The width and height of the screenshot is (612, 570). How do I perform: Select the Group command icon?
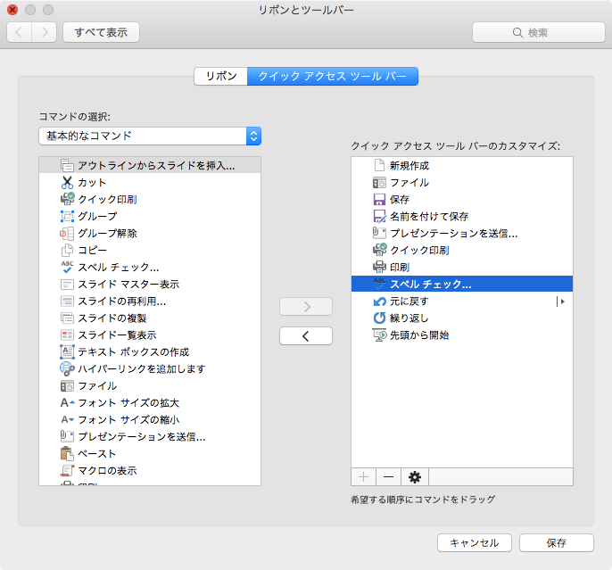tap(67, 216)
